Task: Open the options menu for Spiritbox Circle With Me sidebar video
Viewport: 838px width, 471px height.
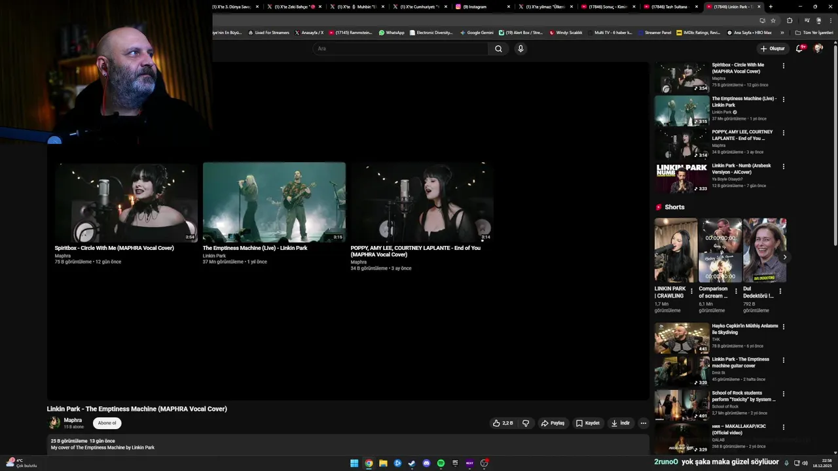Action: 783,65
